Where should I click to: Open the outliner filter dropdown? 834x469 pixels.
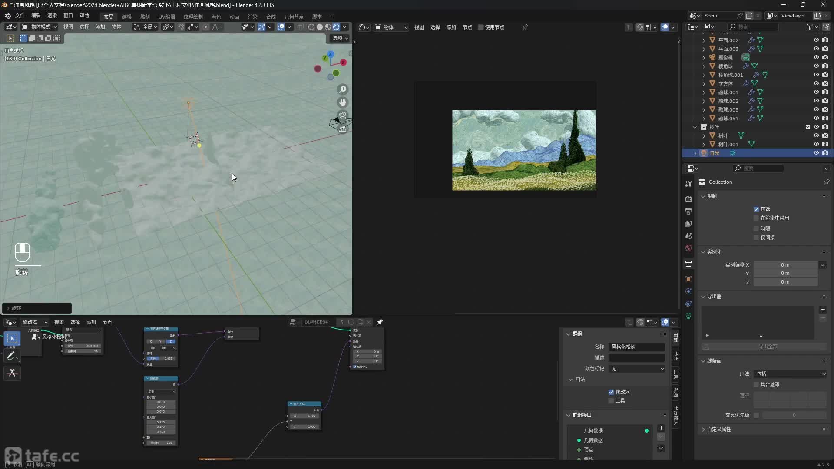(x=812, y=27)
